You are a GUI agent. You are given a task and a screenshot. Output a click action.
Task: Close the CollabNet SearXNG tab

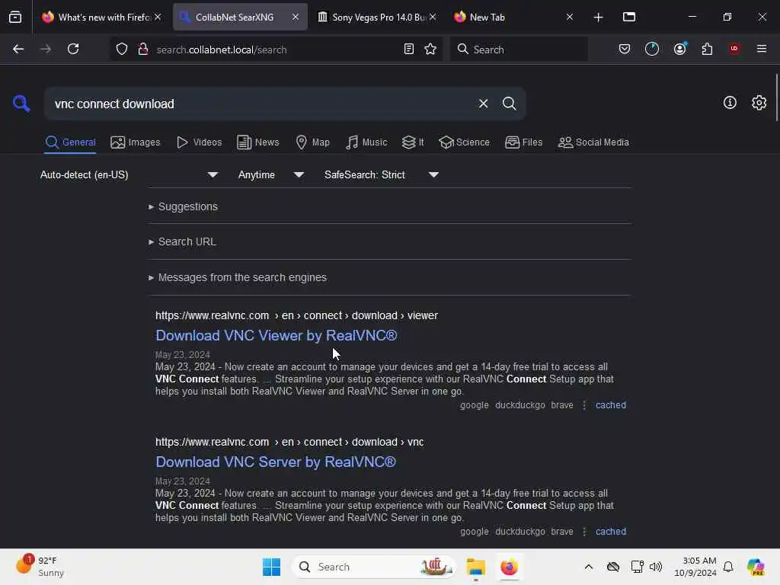(296, 18)
